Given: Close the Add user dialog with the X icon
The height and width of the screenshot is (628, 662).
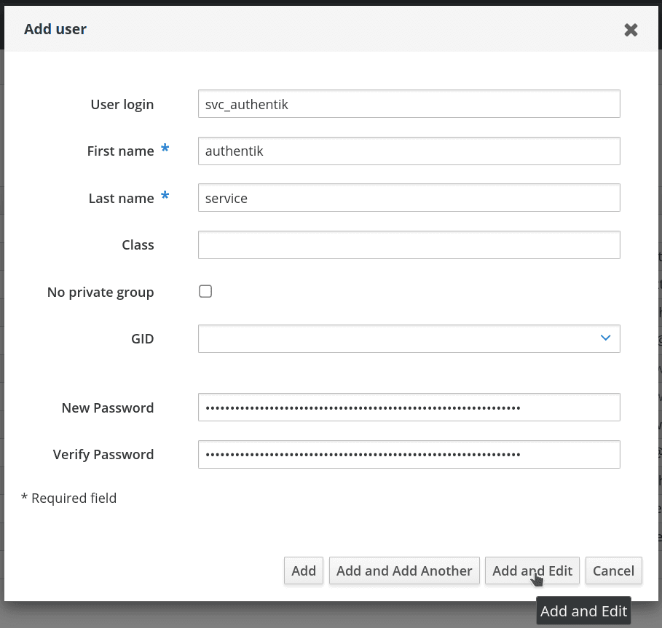Looking at the screenshot, I should [x=631, y=30].
